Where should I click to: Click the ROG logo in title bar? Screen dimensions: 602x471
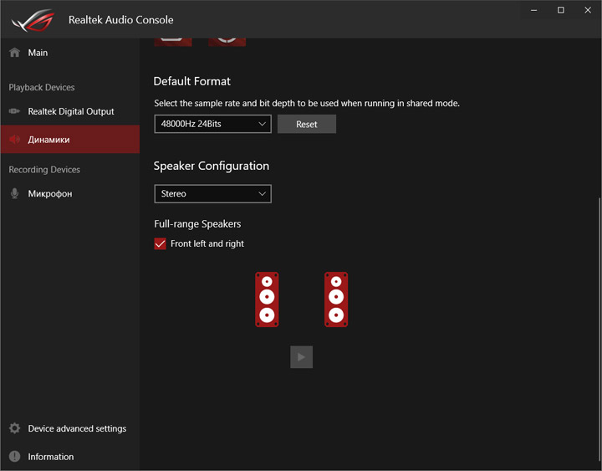coord(30,19)
